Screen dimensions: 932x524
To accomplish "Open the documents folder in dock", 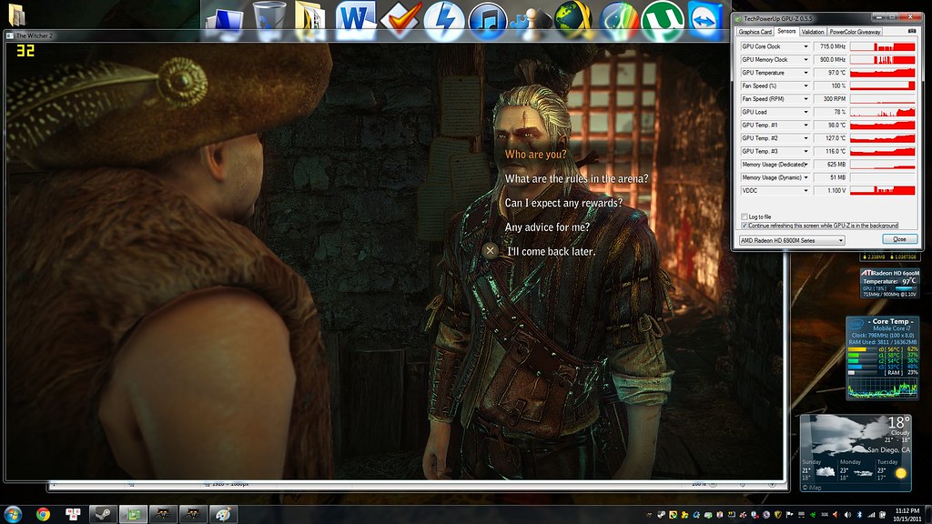I will click(309, 21).
